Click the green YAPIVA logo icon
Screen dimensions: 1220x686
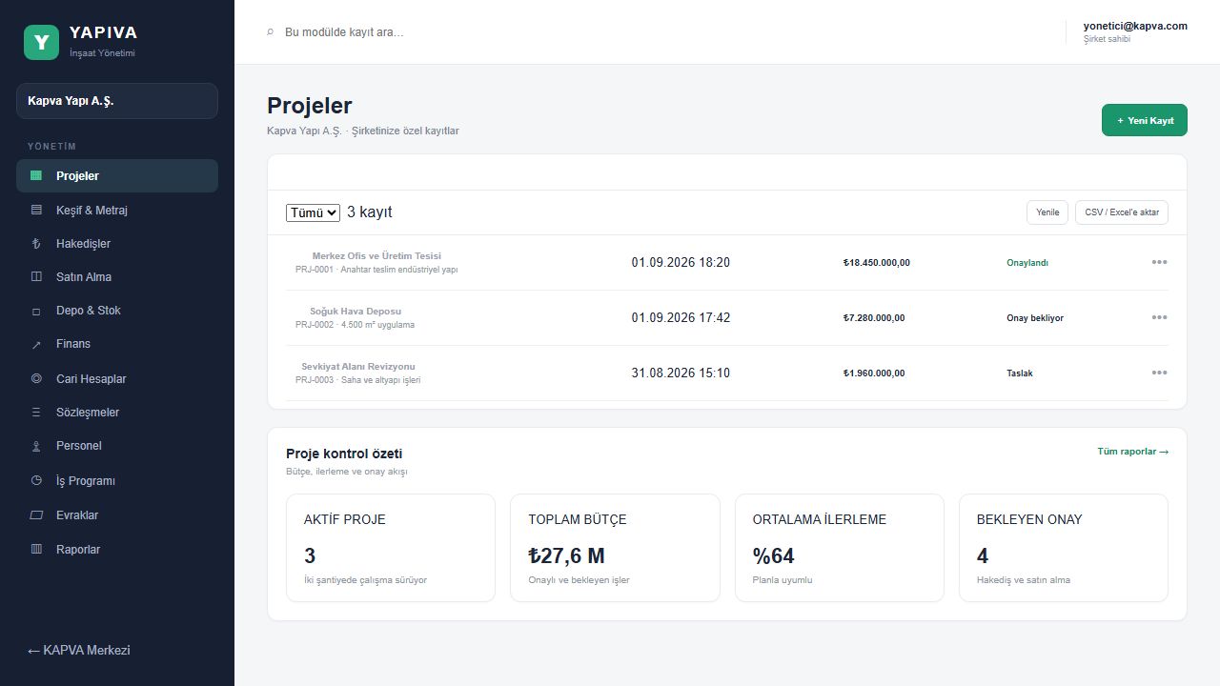pos(41,42)
